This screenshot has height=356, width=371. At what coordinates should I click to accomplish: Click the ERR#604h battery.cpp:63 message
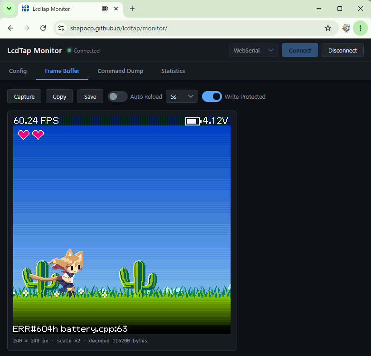[x=70, y=329]
